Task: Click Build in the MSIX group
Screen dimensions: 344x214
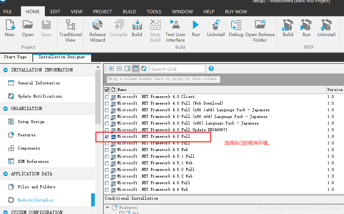Action: [288, 28]
